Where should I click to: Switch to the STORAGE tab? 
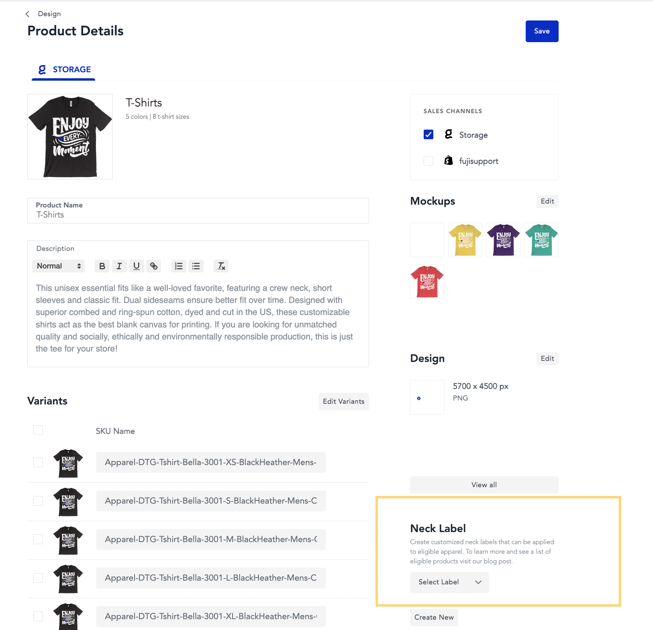(x=63, y=69)
